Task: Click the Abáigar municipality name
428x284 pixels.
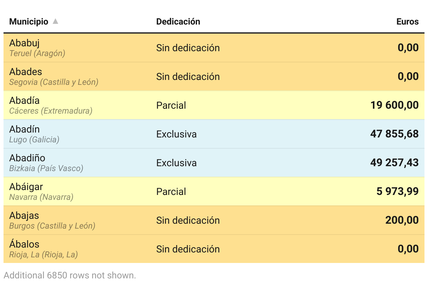Action: (x=26, y=187)
